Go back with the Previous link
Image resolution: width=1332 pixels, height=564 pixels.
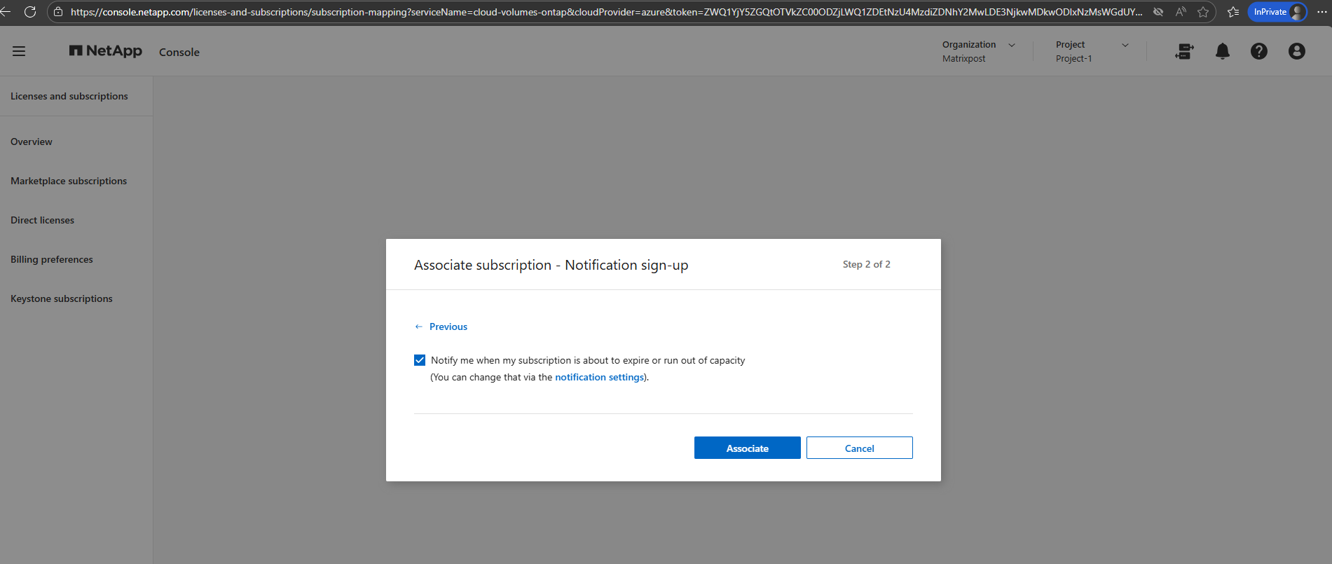point(441,326)
